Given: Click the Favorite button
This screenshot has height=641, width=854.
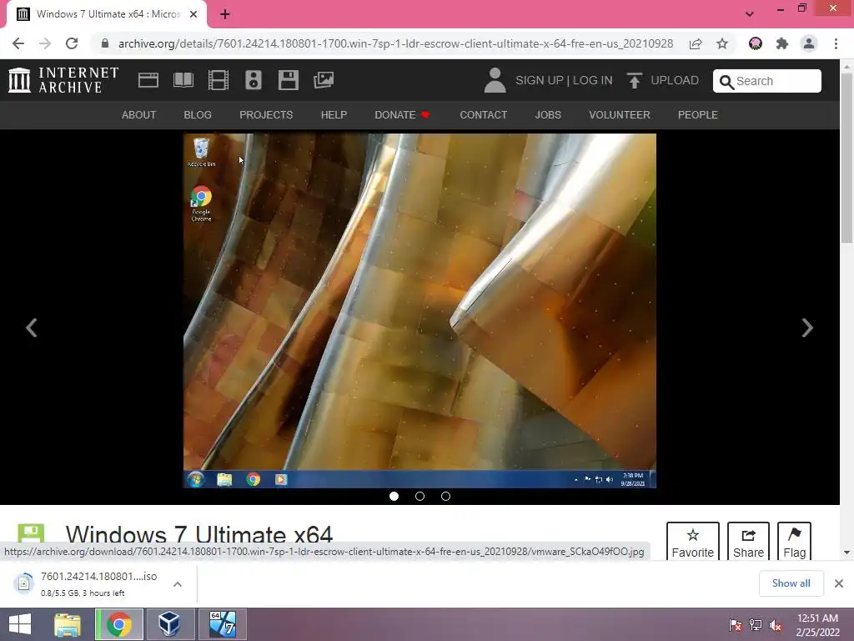Looking at the screenshot, I should coord(693,541).
